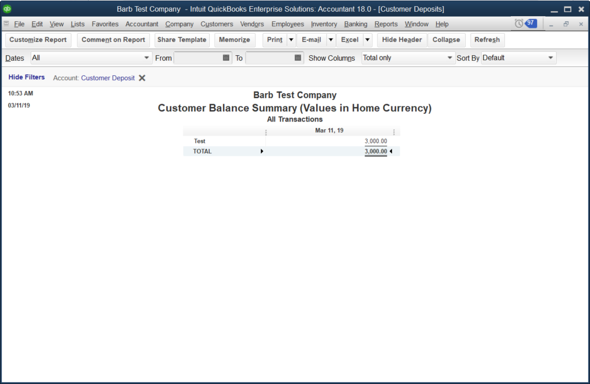Click the arrow beside TOTAL row label
590x384 pixels.
[262, 151]
